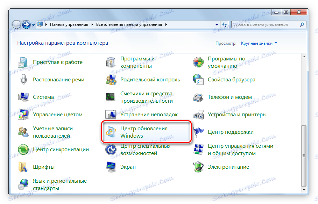Expand arrow after Все элементы панели управления
The height and width of the screenshot is (204, 318).
pyautogui.click(x=166, y=25)
